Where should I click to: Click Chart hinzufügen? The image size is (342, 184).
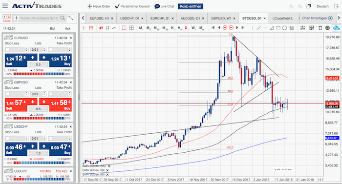click(318, 18)
